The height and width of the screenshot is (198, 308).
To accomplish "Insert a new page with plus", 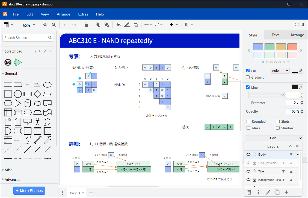I will [x=91, y=193].
